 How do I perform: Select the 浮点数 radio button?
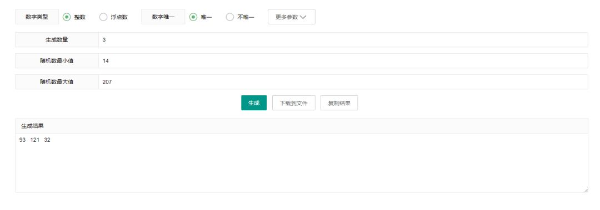pyautogui.click(x=103, y=17)
